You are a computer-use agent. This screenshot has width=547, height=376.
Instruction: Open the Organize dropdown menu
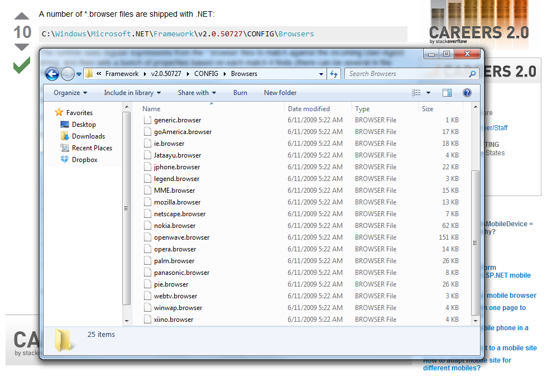70,93
